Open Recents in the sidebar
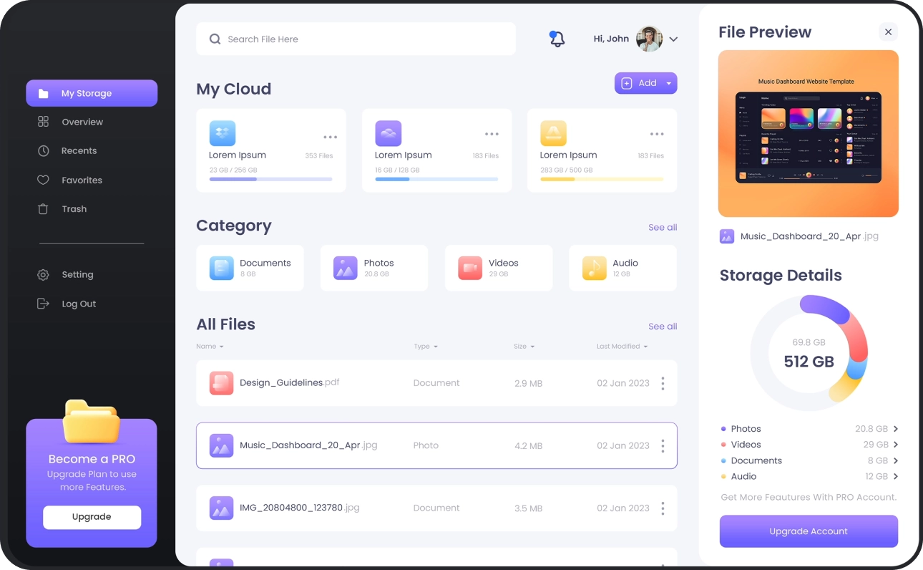 pos(79,151)
